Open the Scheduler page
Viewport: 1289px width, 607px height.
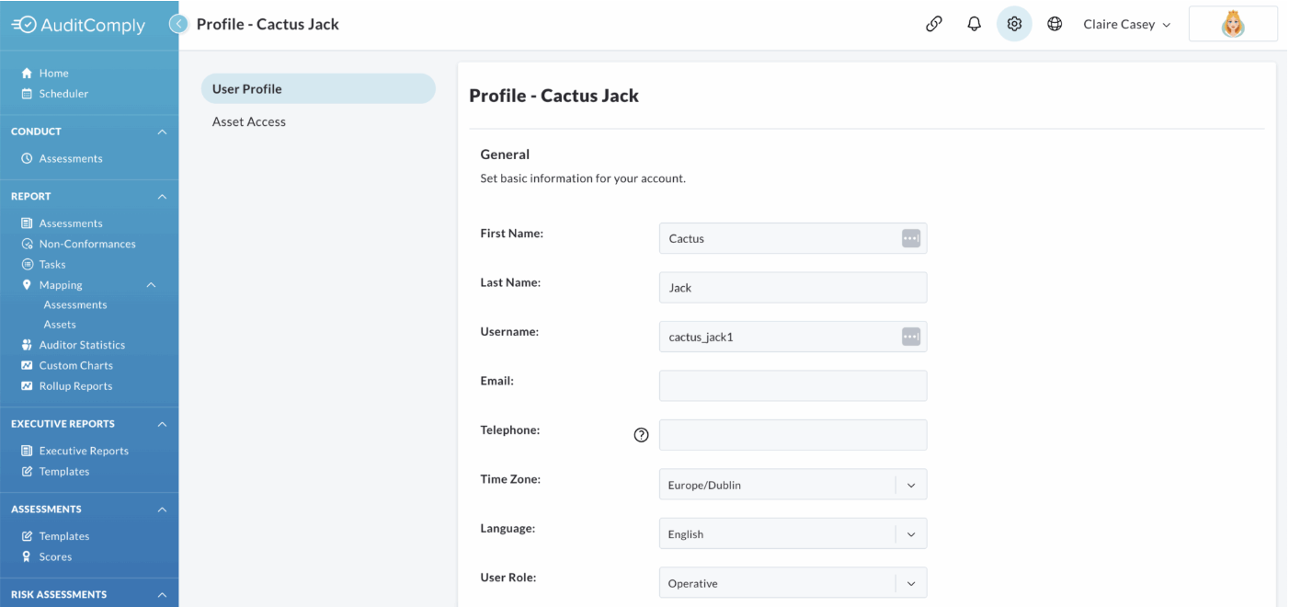63,94
